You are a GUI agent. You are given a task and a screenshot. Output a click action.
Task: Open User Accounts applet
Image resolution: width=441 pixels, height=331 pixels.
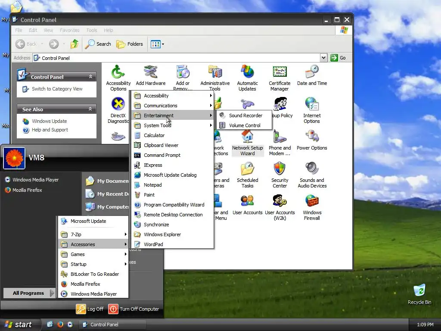(247, 205)
